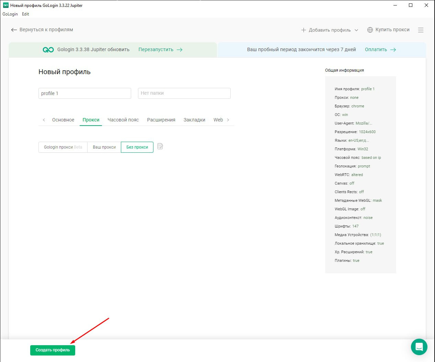Click the Canvas: off row
This screenshot has width=435, height=362.
point(344,183)
